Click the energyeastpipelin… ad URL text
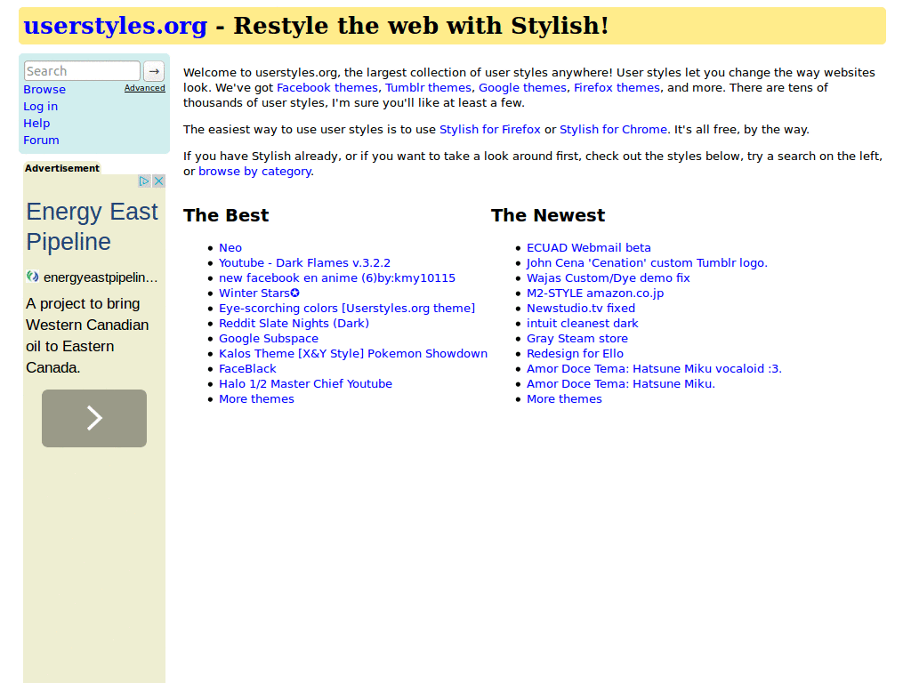The width and height of the screenshot is (911, 683). pos(101,277)
